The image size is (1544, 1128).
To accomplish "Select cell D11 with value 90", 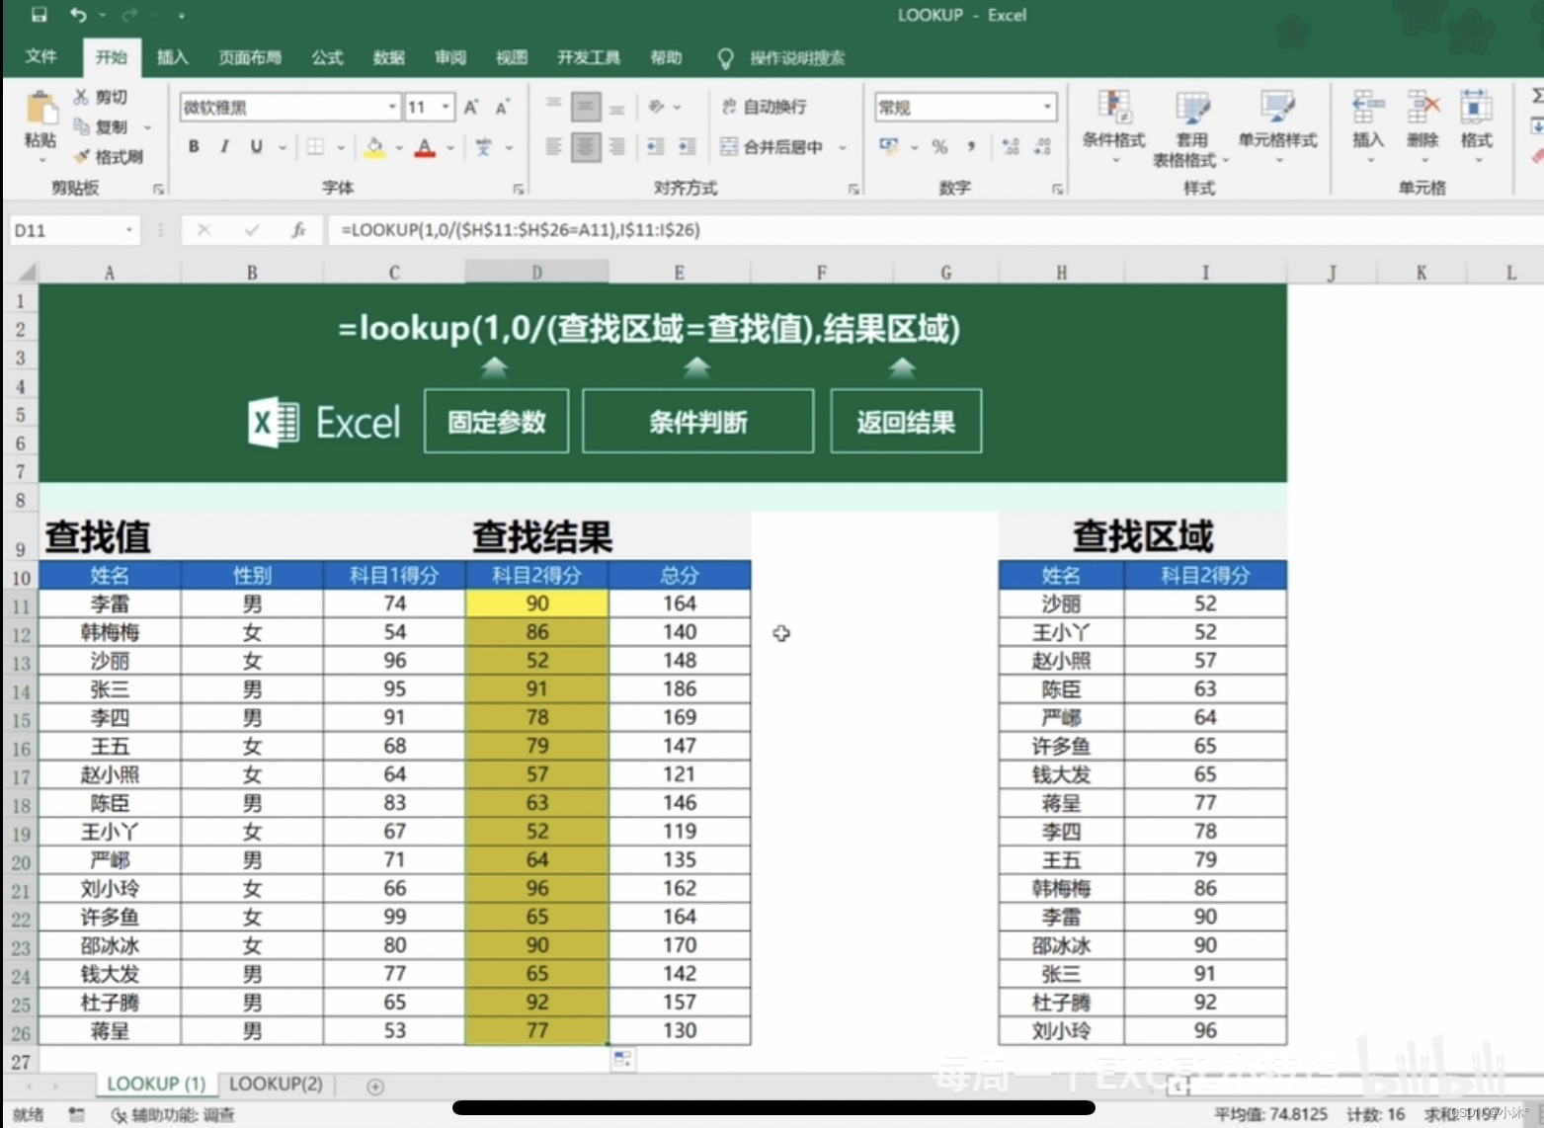I will (537, 604).
